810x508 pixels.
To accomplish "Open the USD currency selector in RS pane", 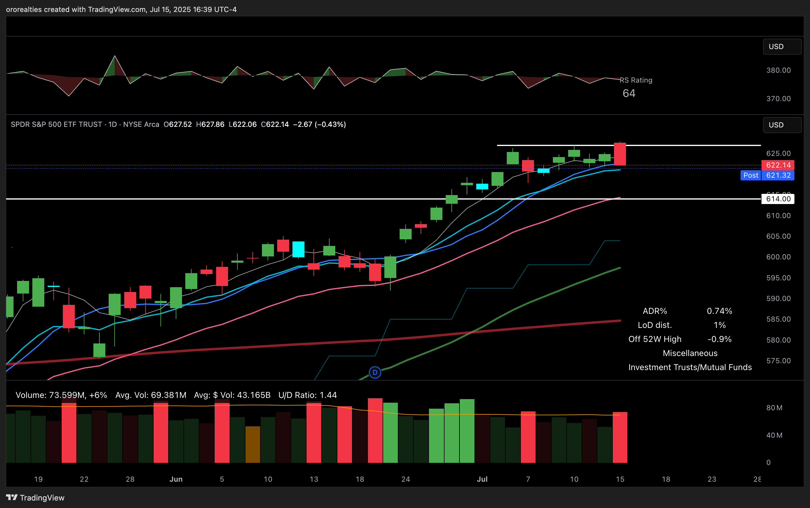I will (782, 46).
